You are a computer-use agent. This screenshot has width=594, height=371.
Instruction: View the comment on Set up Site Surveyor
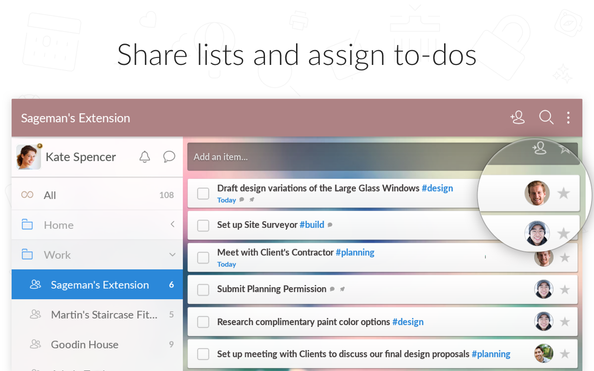tap(330, 225)
